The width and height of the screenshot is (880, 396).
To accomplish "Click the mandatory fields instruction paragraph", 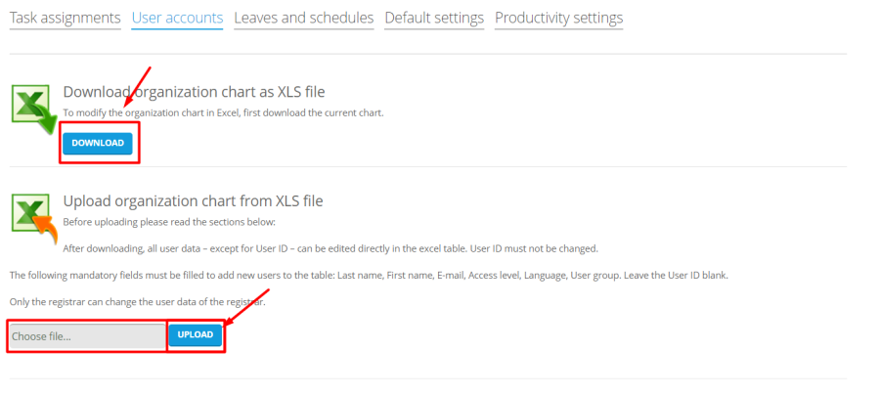I will click(368, 275).
